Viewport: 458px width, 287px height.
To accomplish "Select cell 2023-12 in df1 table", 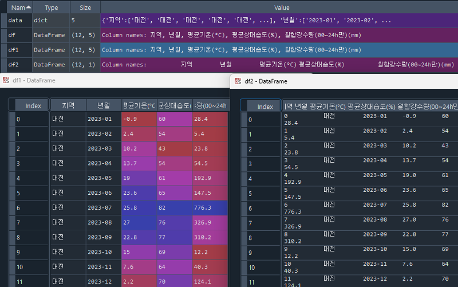I will click(x=104, y=281).
